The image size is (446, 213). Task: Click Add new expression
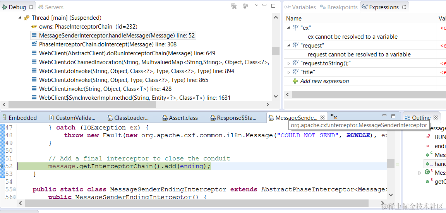324,81
